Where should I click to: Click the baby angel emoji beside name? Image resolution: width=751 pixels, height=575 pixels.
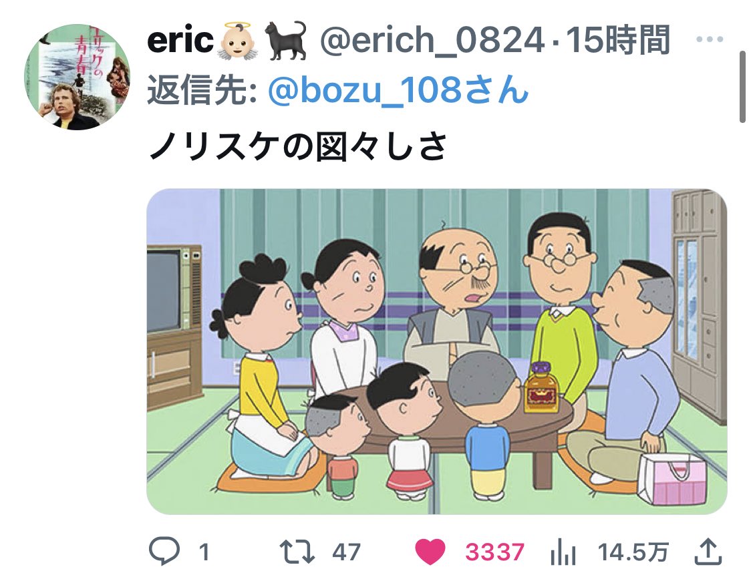tap(238, 40)
